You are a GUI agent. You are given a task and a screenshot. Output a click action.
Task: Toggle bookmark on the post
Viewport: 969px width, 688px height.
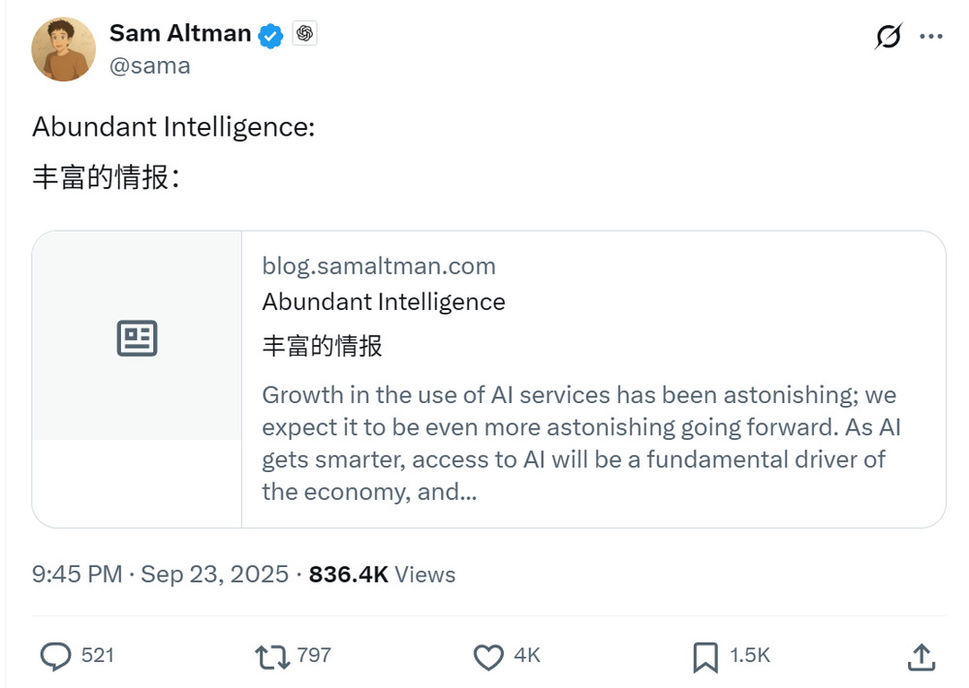(x=704, y=656)
